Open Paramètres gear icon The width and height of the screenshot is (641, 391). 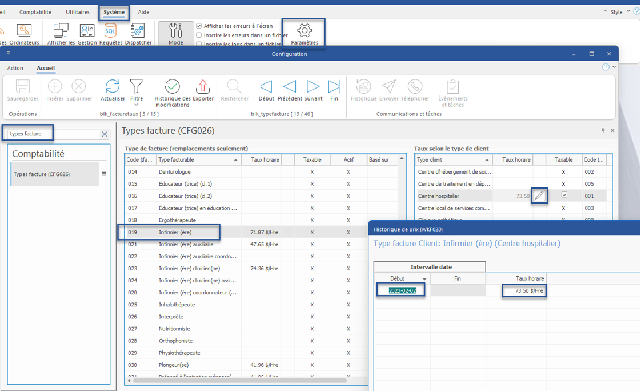[x=305, y=31]
